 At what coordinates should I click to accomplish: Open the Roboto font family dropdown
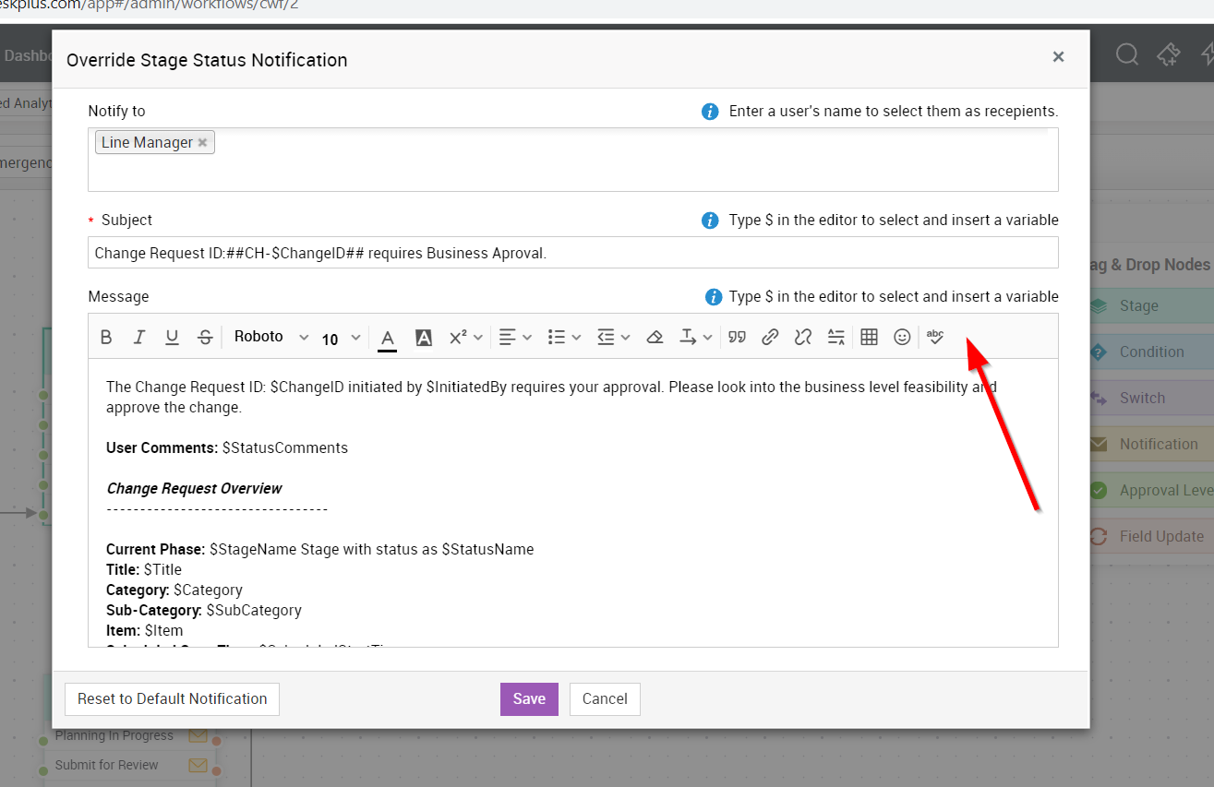tap(270, 337)
